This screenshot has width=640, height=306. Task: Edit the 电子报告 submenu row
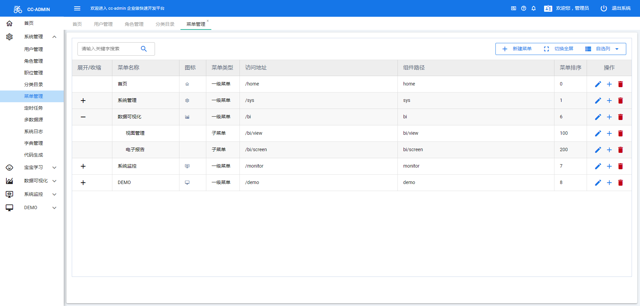click(598, 150)
